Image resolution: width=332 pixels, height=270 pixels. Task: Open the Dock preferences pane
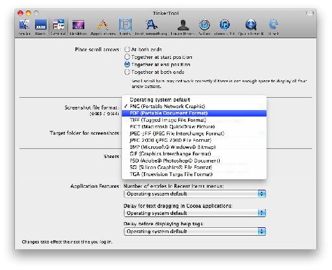[x=40, y=27]
